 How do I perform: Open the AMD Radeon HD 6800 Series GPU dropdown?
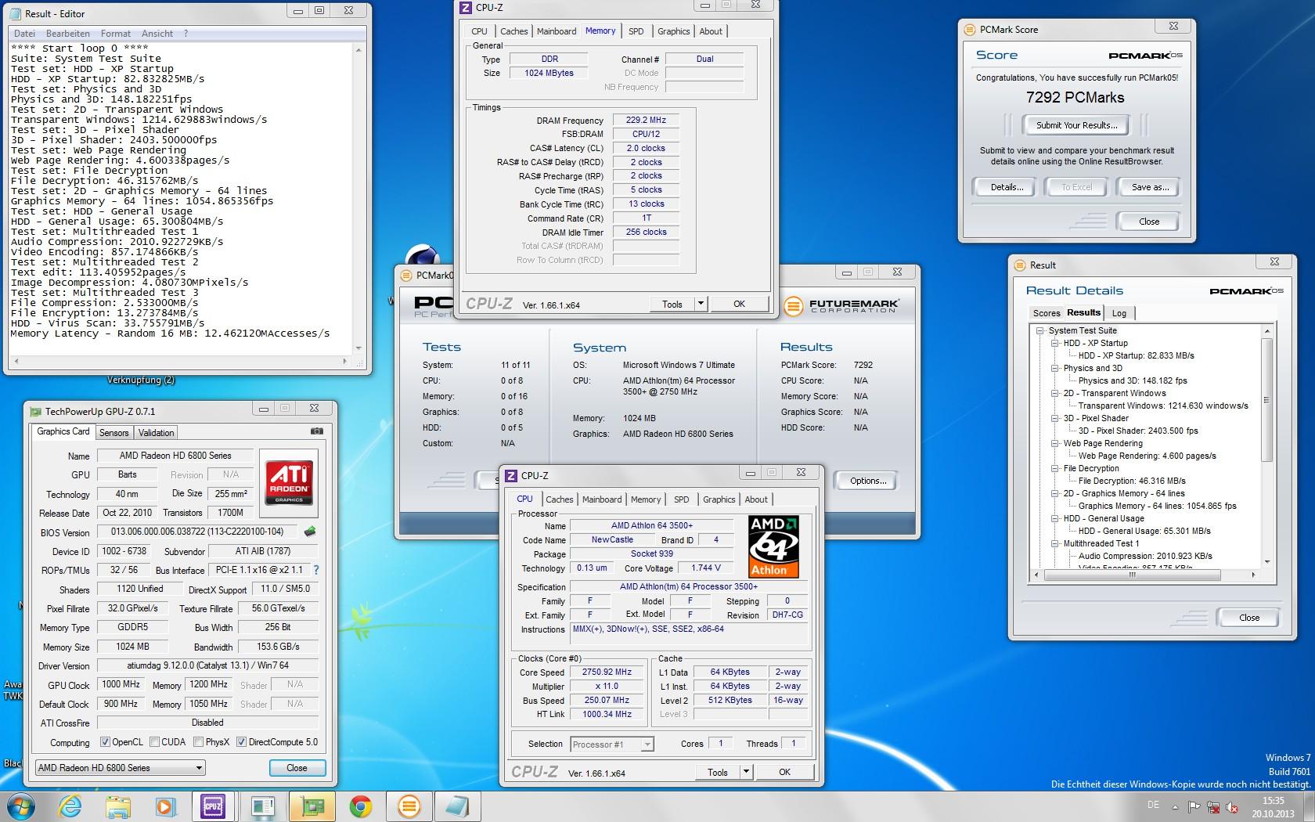click(120, 768)
